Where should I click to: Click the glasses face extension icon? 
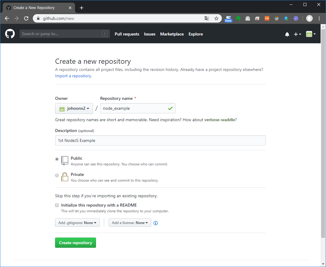click(277, 18)
